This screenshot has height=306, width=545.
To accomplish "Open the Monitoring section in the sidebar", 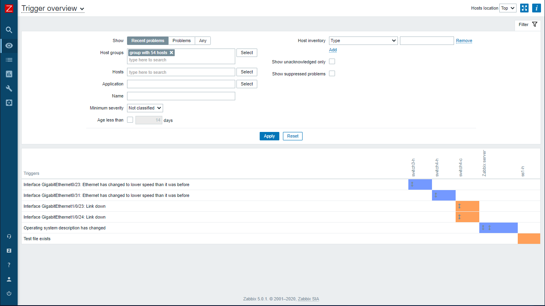I will (x=9, y=45).
